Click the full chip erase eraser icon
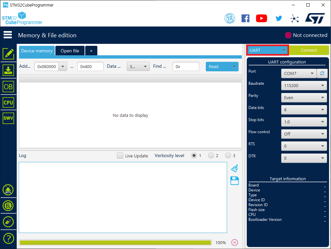This screenshot has width=331, height=249. [x=8, y=222]
